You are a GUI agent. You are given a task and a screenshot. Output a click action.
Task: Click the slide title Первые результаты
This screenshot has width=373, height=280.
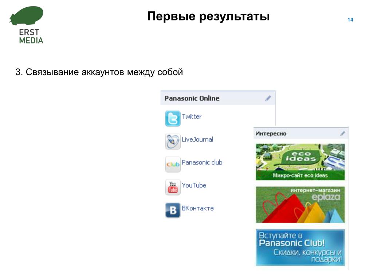[x=208, y=16]
